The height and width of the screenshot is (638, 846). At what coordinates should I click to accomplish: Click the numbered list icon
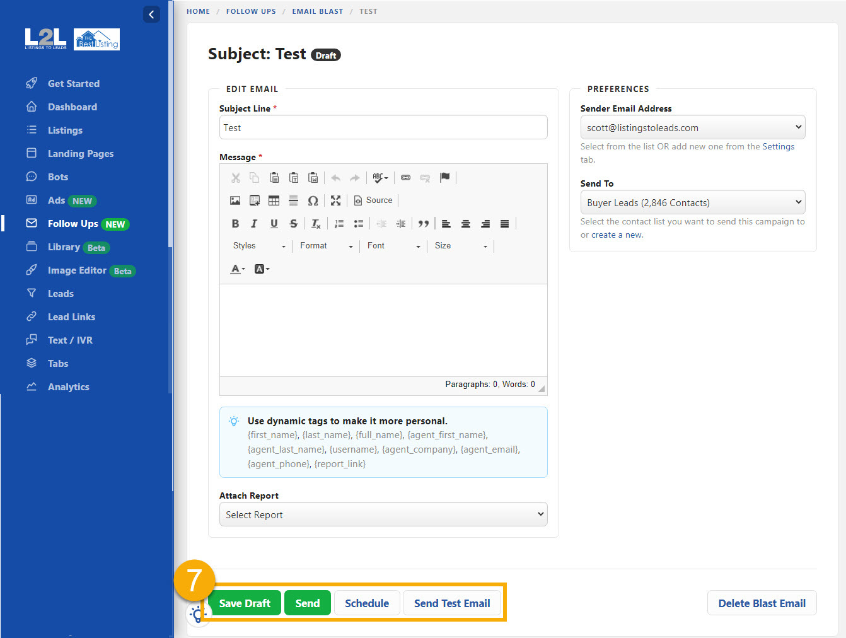point(339,223)
